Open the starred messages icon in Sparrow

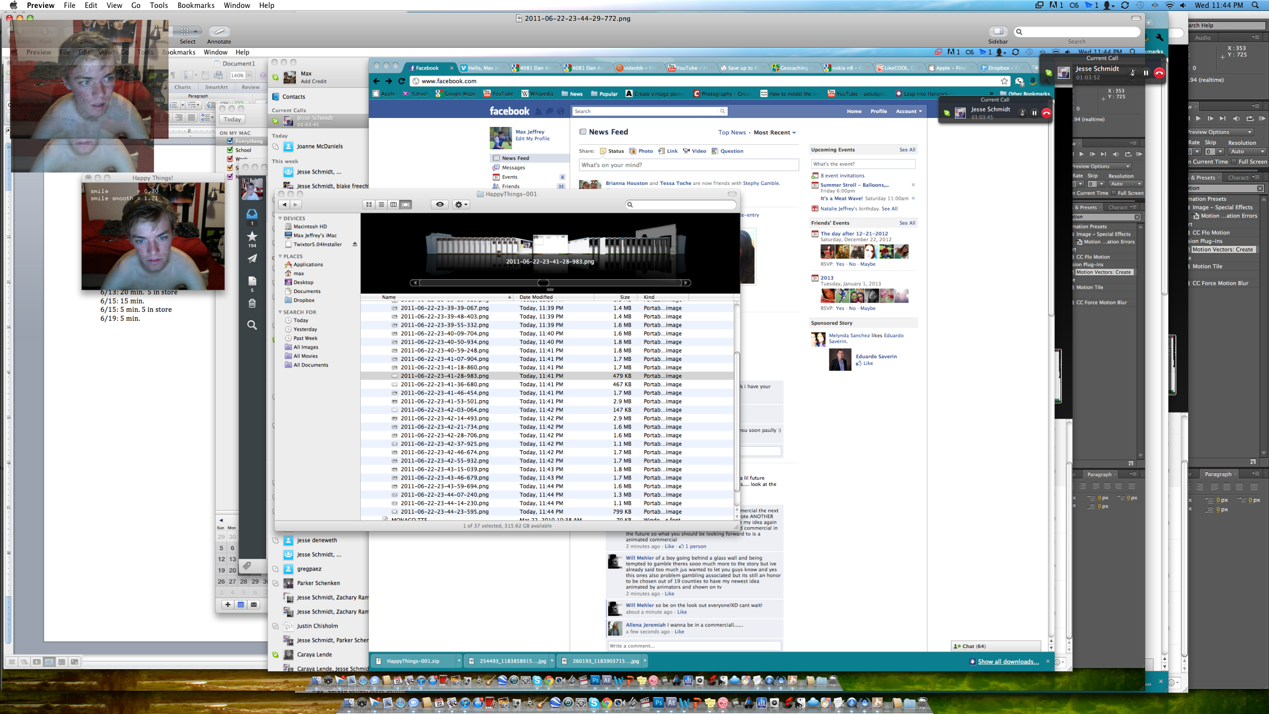252,237
